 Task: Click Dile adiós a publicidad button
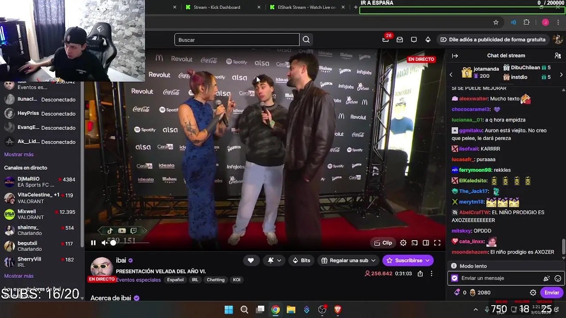[493, 40]
